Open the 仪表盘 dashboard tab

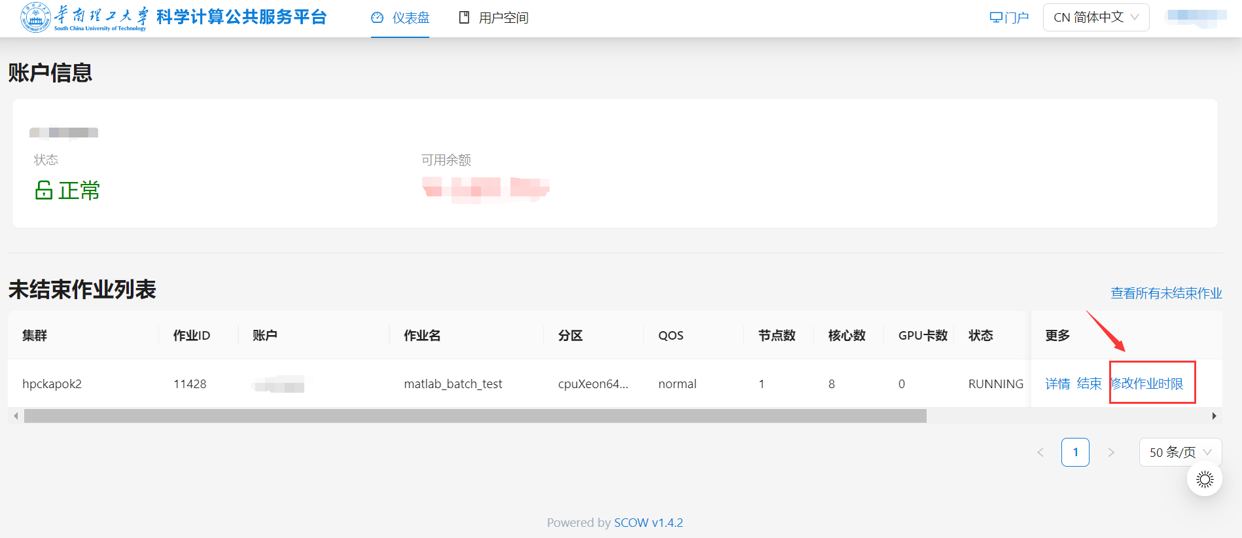click(x=400, y=18)
